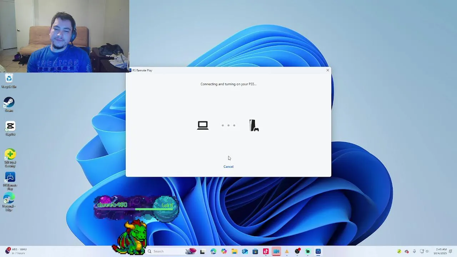This screenshot has height=257, width=457.
Task: Close the PS Remote Play window
Action: click(x=327, y=70)
